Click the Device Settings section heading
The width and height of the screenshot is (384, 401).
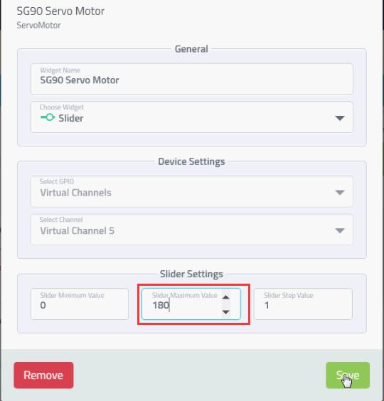point(191,161)
